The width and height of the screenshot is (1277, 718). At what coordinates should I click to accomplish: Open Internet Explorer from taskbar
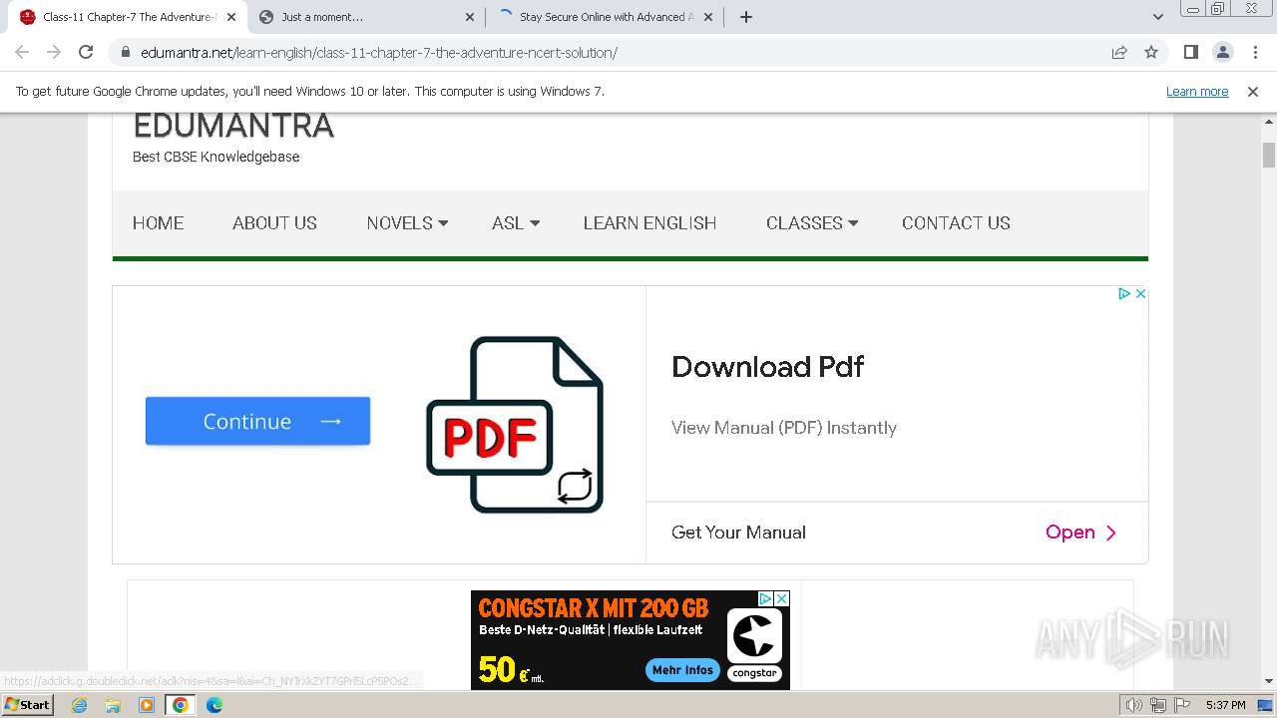tap(79, 705)
